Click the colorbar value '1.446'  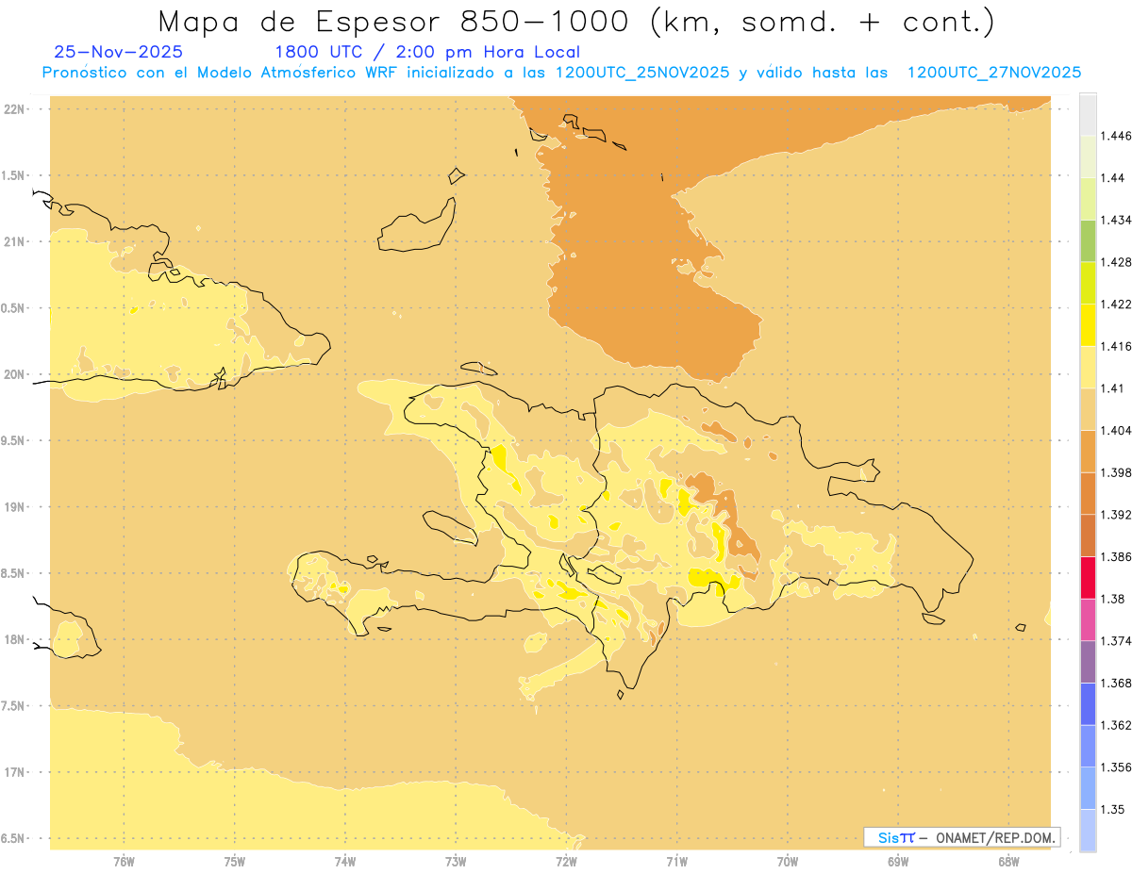click(x=1118, y=136)
